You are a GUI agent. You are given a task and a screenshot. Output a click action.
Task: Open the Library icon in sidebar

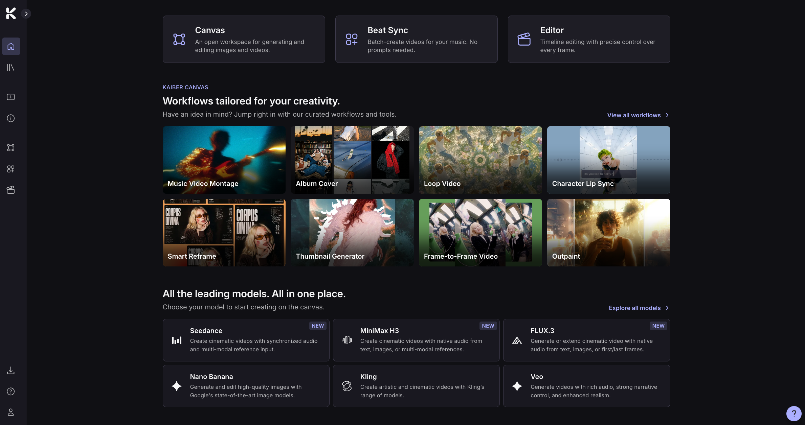tap(11, 68)
